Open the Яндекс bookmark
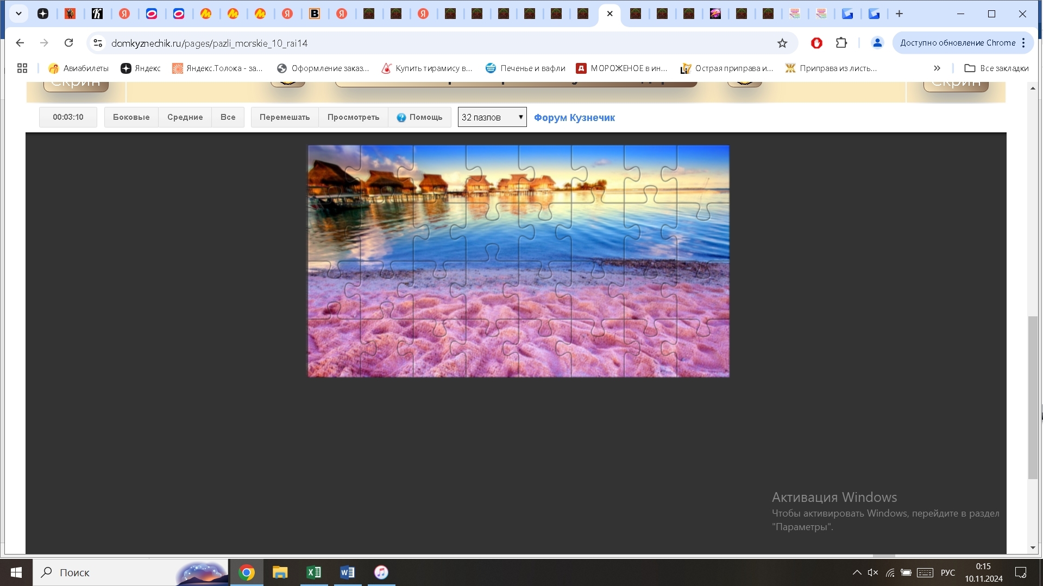1043x586 pixels. pos(141,68)
